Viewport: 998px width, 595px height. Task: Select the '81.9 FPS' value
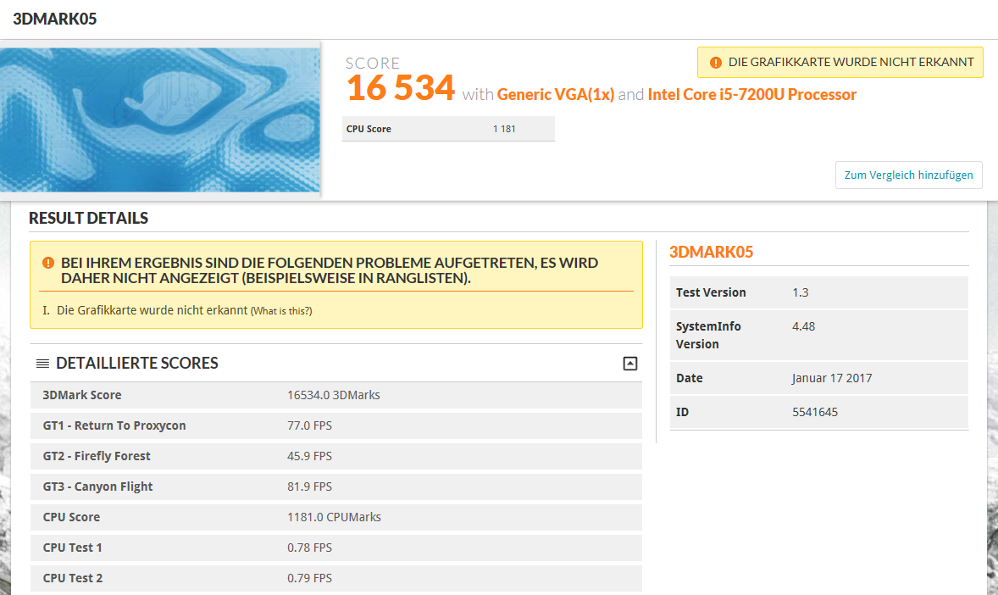point(309,487)
